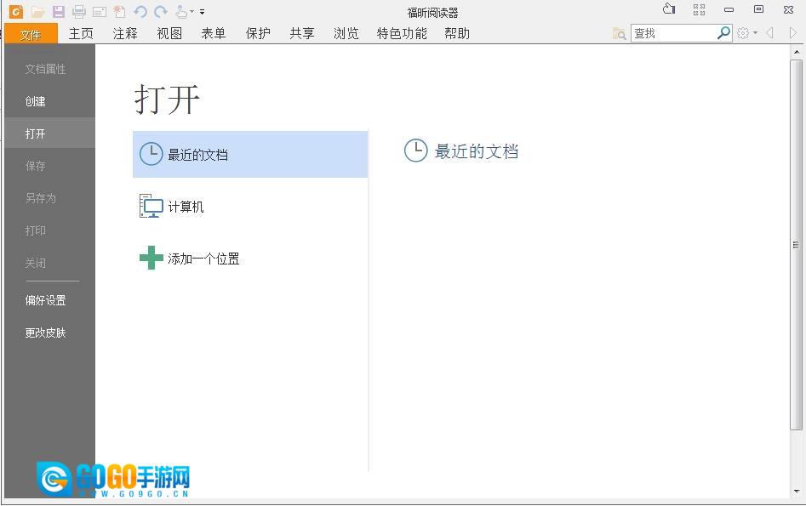Viewport: 806px width, 506px height.
Task: Select 打印 in the sidebar
Action: coord(50,230)
